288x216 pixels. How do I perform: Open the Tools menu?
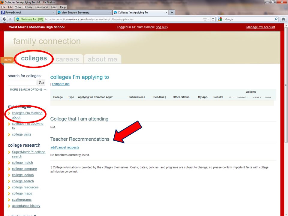click(x=54, y=7)
